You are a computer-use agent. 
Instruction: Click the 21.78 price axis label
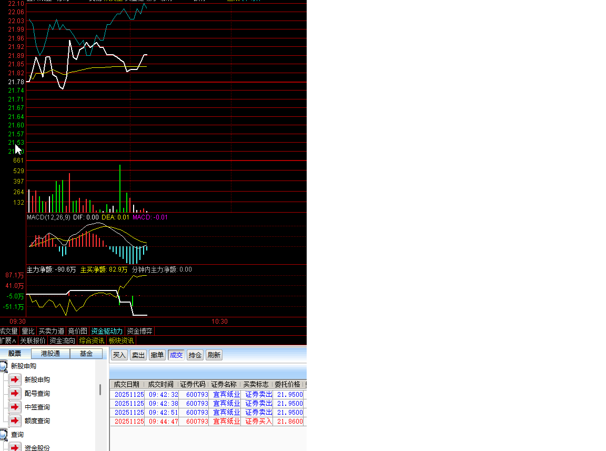16,82
